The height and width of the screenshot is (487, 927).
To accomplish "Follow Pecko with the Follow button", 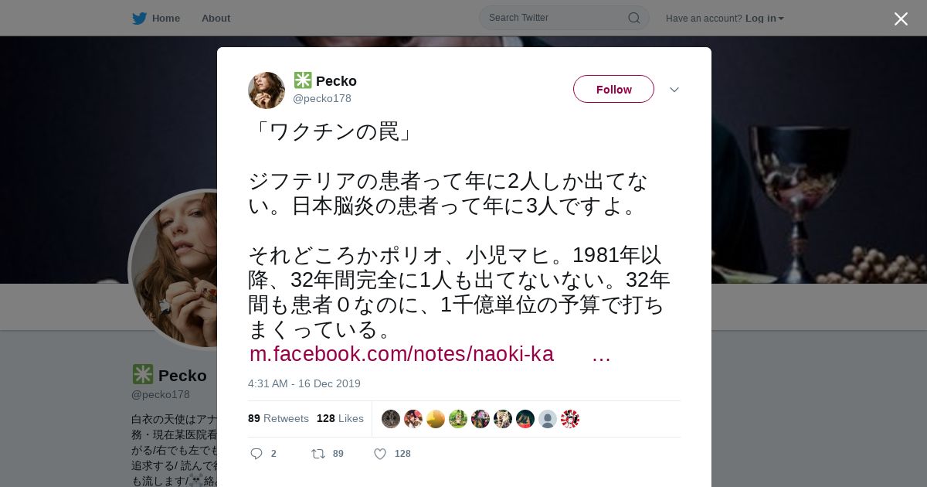I will tap(613, 89).
